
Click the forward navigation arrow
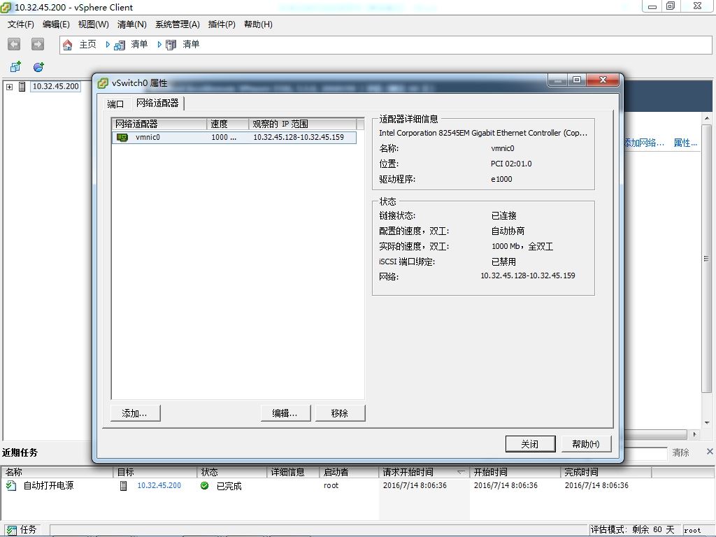(38, 44)
